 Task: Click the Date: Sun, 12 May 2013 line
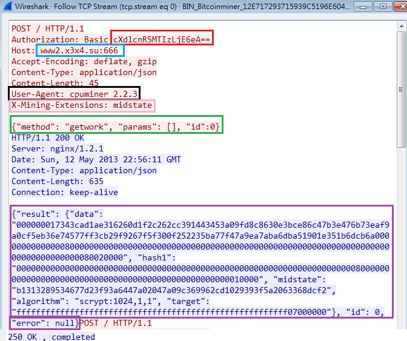pos(96,159)
